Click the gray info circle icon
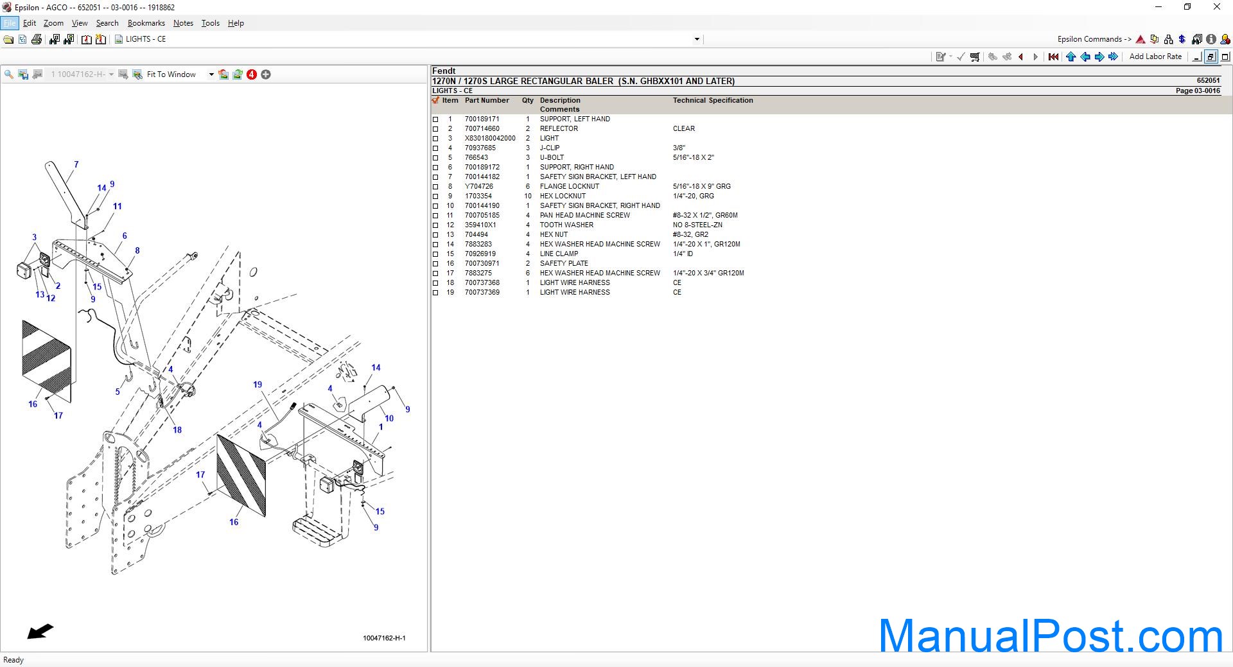This screenshot has width=1233, height=667. (1211, 40)
